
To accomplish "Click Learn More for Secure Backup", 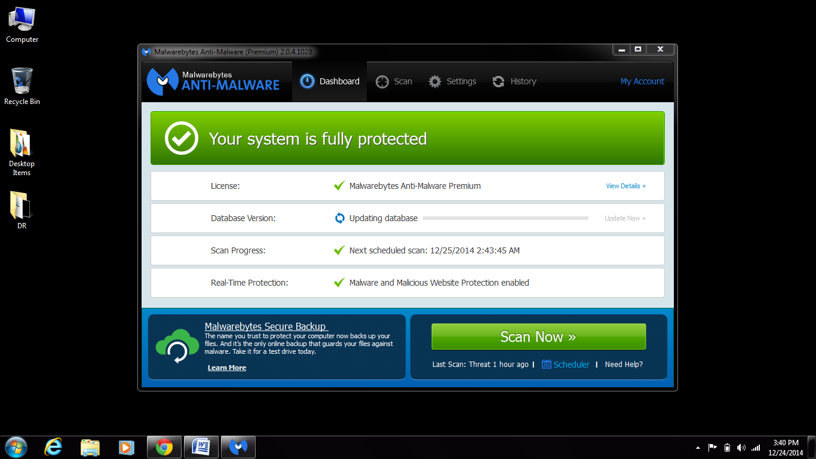I will pos(227,368).
